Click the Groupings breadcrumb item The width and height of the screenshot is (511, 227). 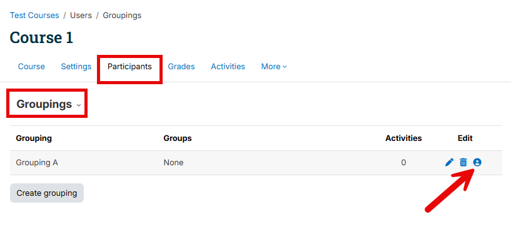(x=122, y=15)
